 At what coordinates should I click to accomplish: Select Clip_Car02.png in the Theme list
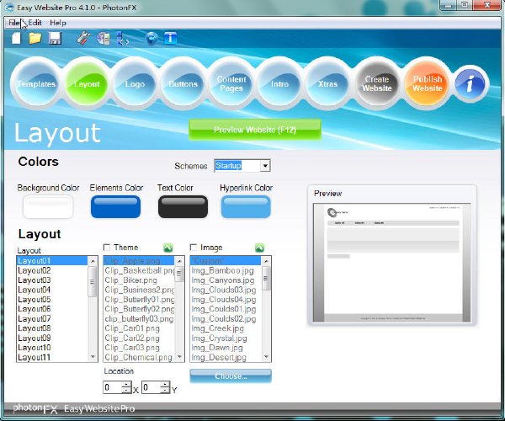pos(139,338)
